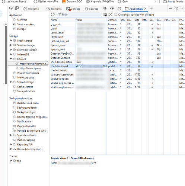Select https://www.hp.com cookies entry

coord(31,68)
